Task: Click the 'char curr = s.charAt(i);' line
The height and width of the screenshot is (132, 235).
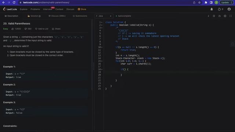Action: pos(136,64)
